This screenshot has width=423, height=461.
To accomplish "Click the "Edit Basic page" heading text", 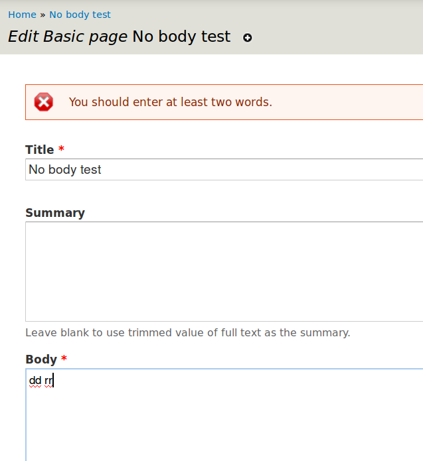I will pos(67,36).
